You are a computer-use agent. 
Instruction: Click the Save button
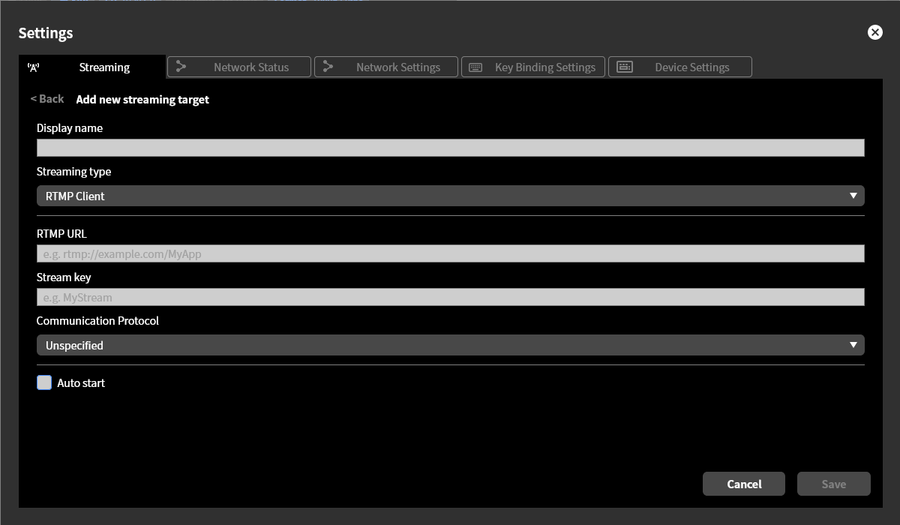point(833,484)
